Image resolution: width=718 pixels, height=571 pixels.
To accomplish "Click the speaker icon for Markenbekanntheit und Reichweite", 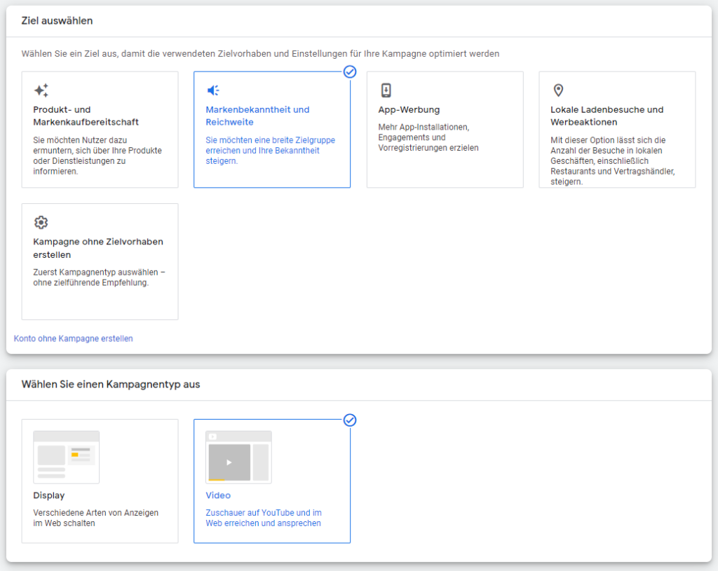I will (x=213, y=90).
